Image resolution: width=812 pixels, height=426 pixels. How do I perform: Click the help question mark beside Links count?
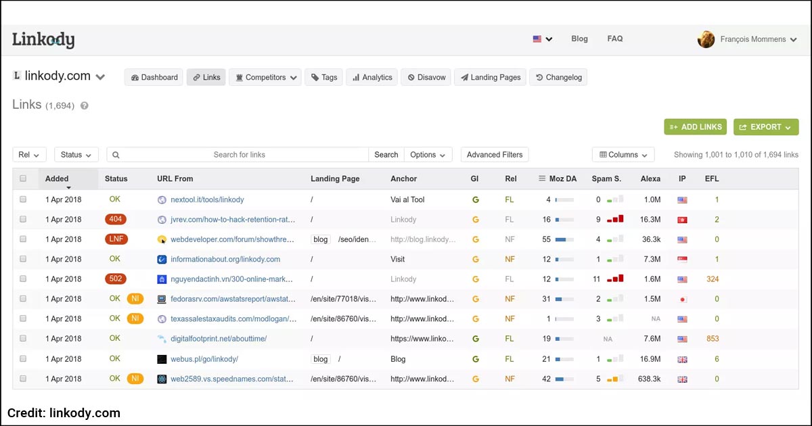click(85, 106)
